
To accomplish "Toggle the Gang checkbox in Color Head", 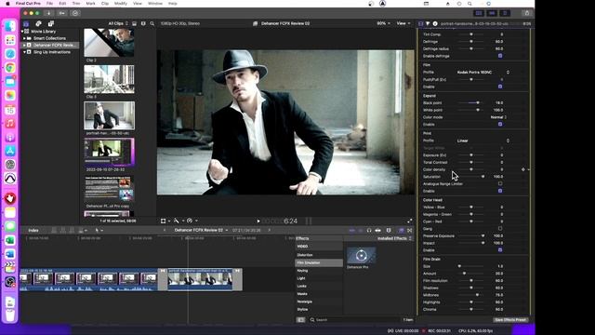I will (500, 229).
